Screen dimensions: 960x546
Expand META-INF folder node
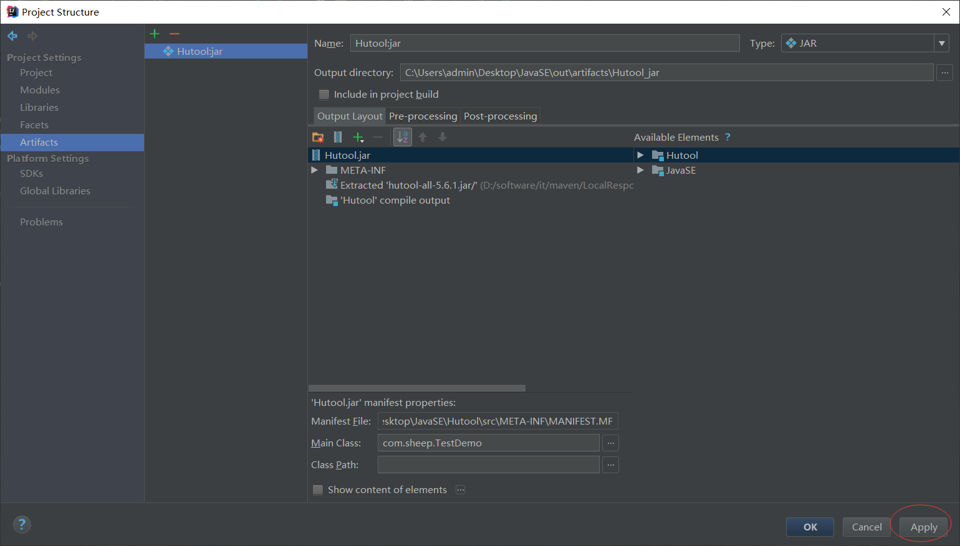(314, 170)
